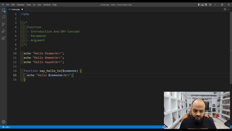This screenshot has height=131, width=232.
Task: Toggle the bottom panel layout icon
Action: coord(202,5)
